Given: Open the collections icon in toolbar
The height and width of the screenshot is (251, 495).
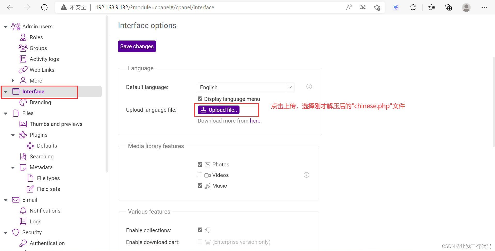Looking at the screenshot, I should [x=449, y=7].
